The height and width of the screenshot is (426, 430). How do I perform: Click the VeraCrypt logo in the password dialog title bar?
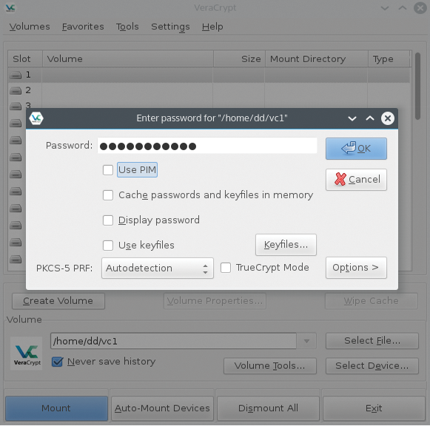[36, 118]
